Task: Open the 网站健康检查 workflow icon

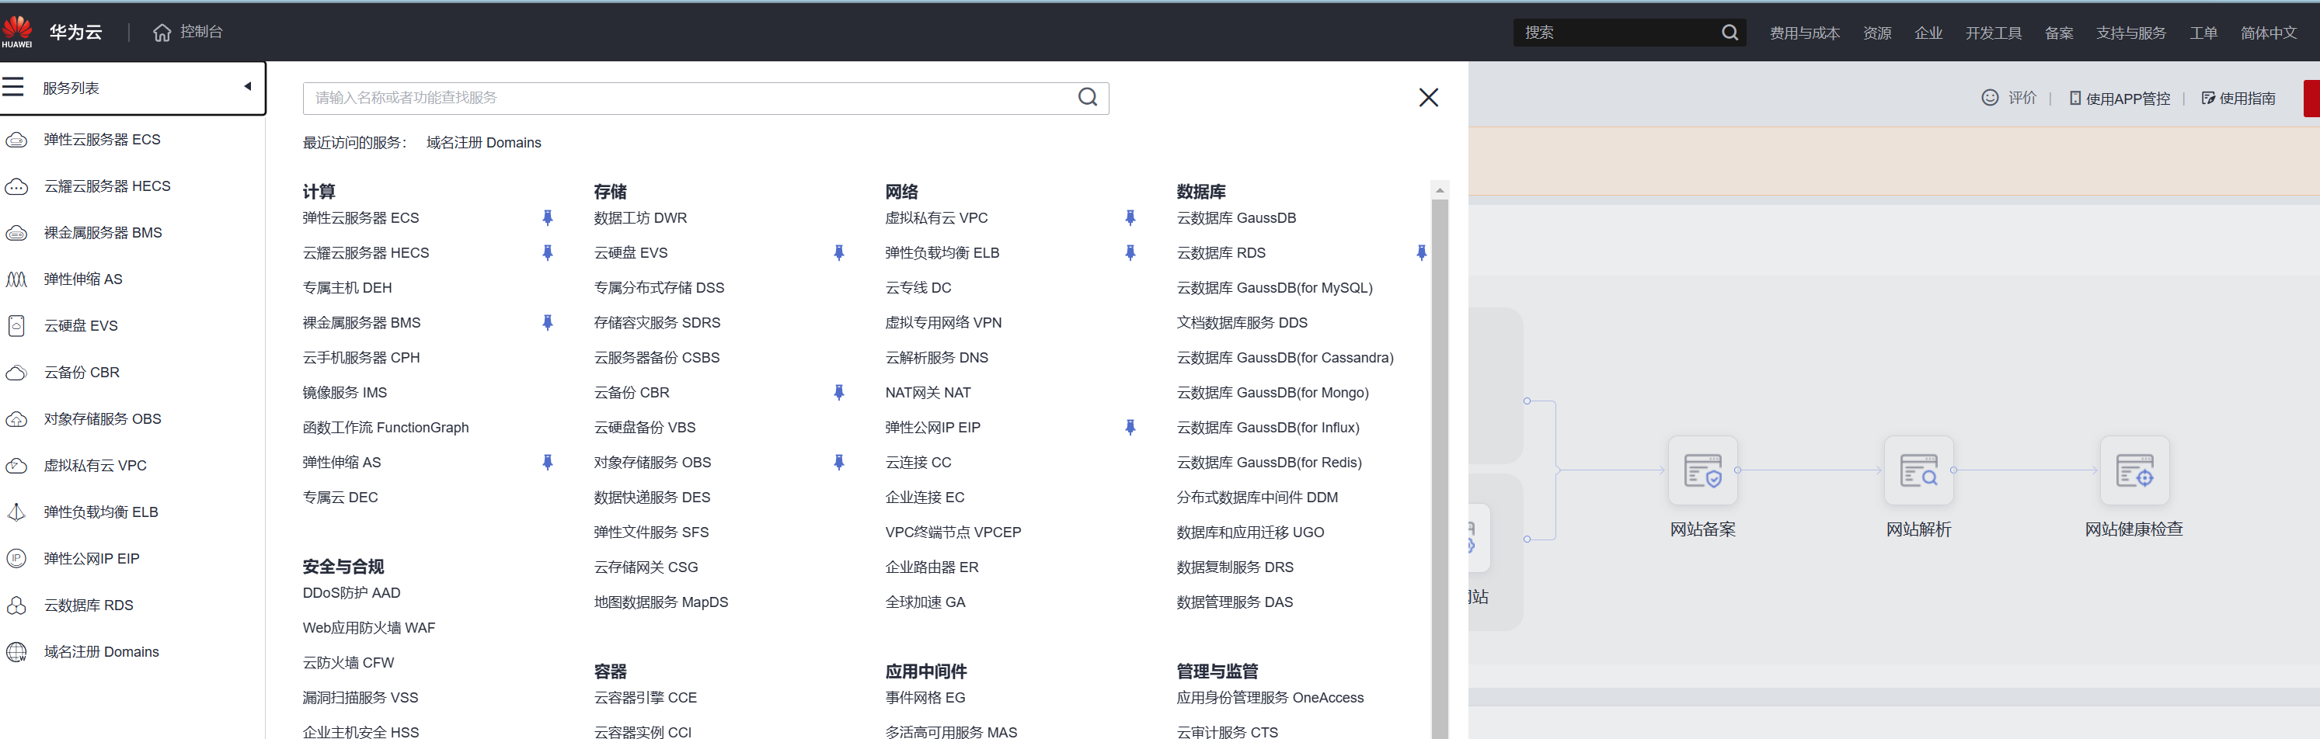Action: [2134, 470]
